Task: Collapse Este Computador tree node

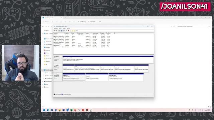Action: click(42, 70)
